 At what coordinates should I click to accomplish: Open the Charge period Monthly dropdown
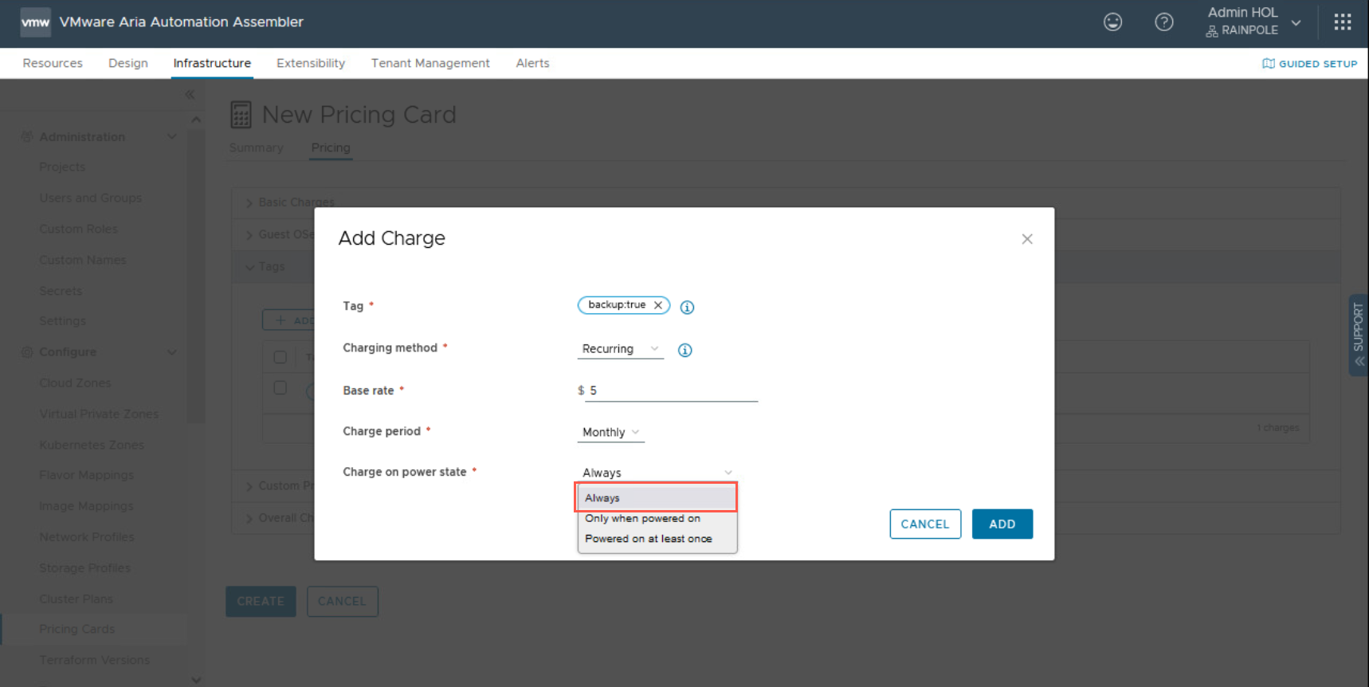pos(610,433)
